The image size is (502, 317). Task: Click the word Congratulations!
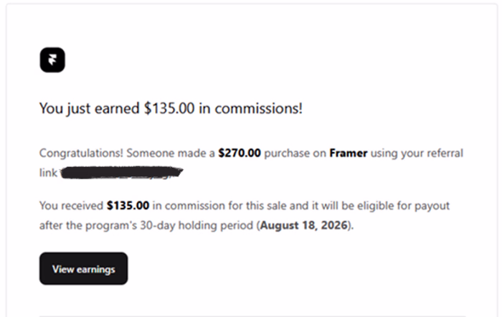pyautogui.click(x=81, y=153)
